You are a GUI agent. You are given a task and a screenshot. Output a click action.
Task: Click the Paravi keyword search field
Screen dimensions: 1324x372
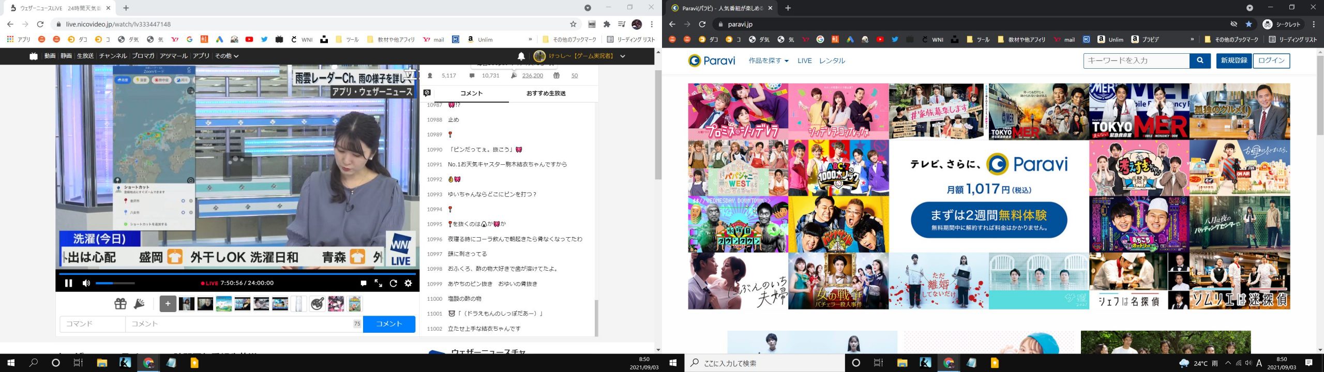point(1136,60)
